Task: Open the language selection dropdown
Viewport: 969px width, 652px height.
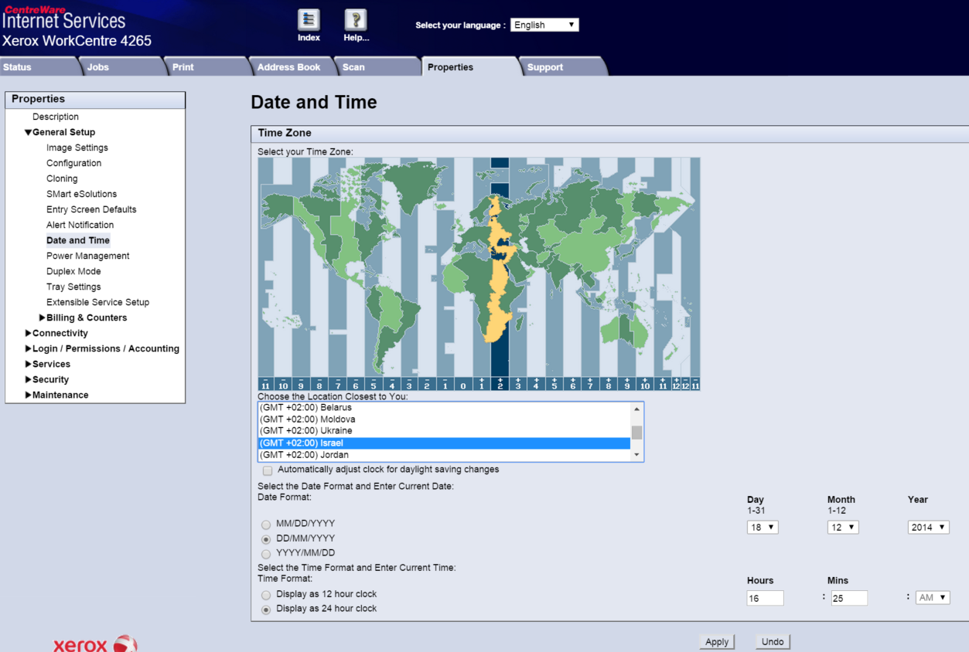Action: pos(544,25)
